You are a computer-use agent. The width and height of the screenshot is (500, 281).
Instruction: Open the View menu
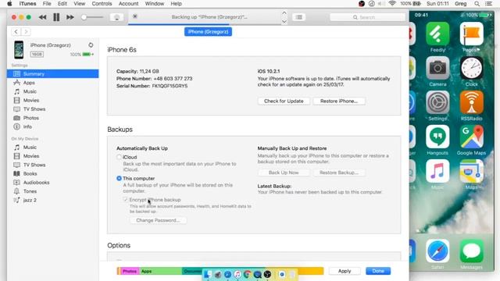(x=80, y=3)
